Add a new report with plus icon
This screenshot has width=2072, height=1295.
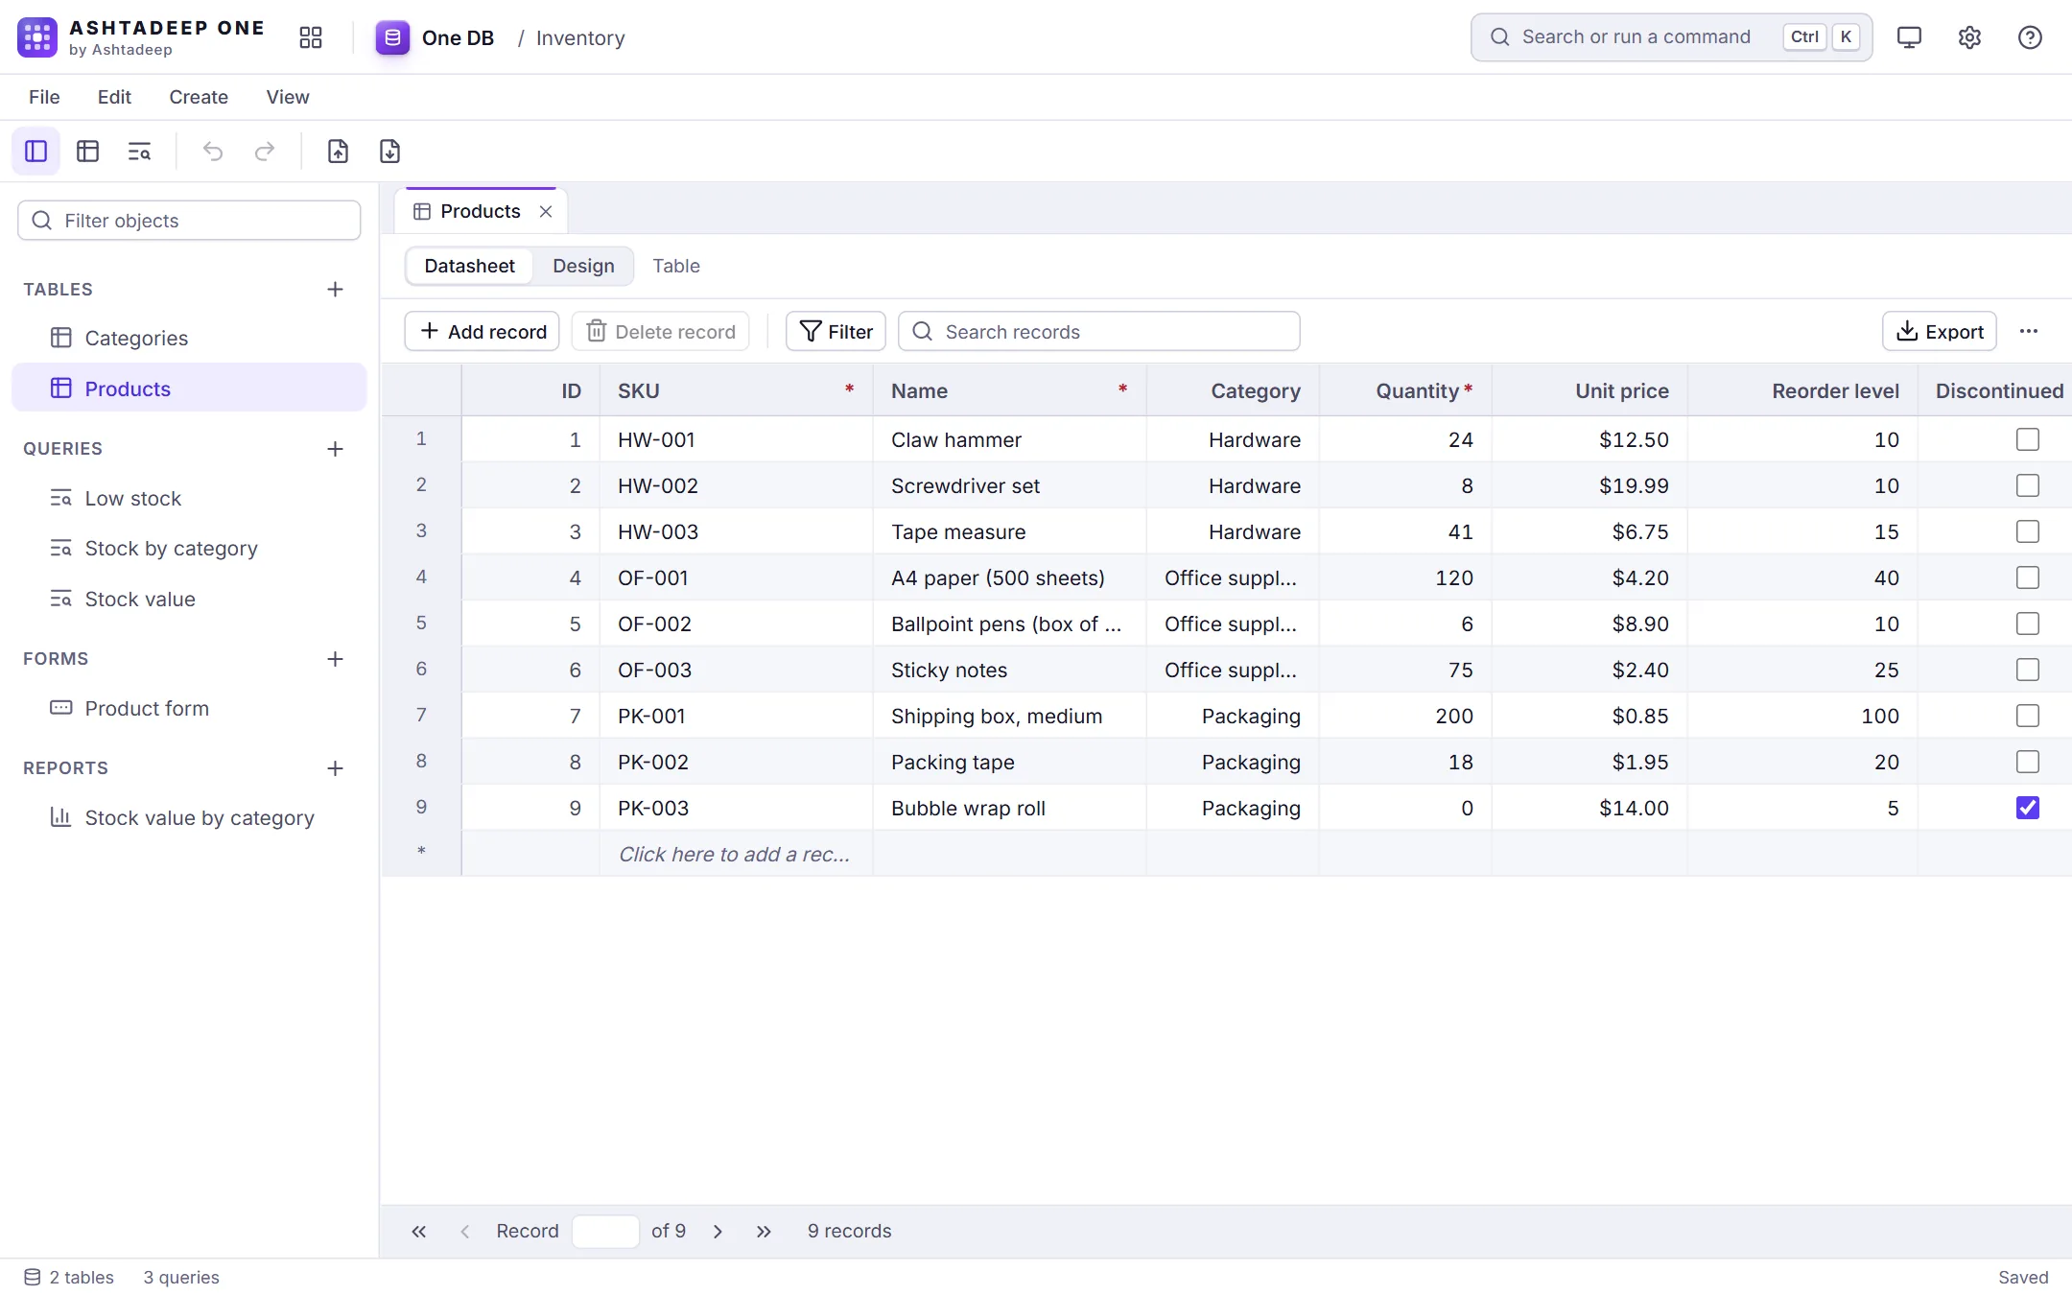click(x=335, y=768)
